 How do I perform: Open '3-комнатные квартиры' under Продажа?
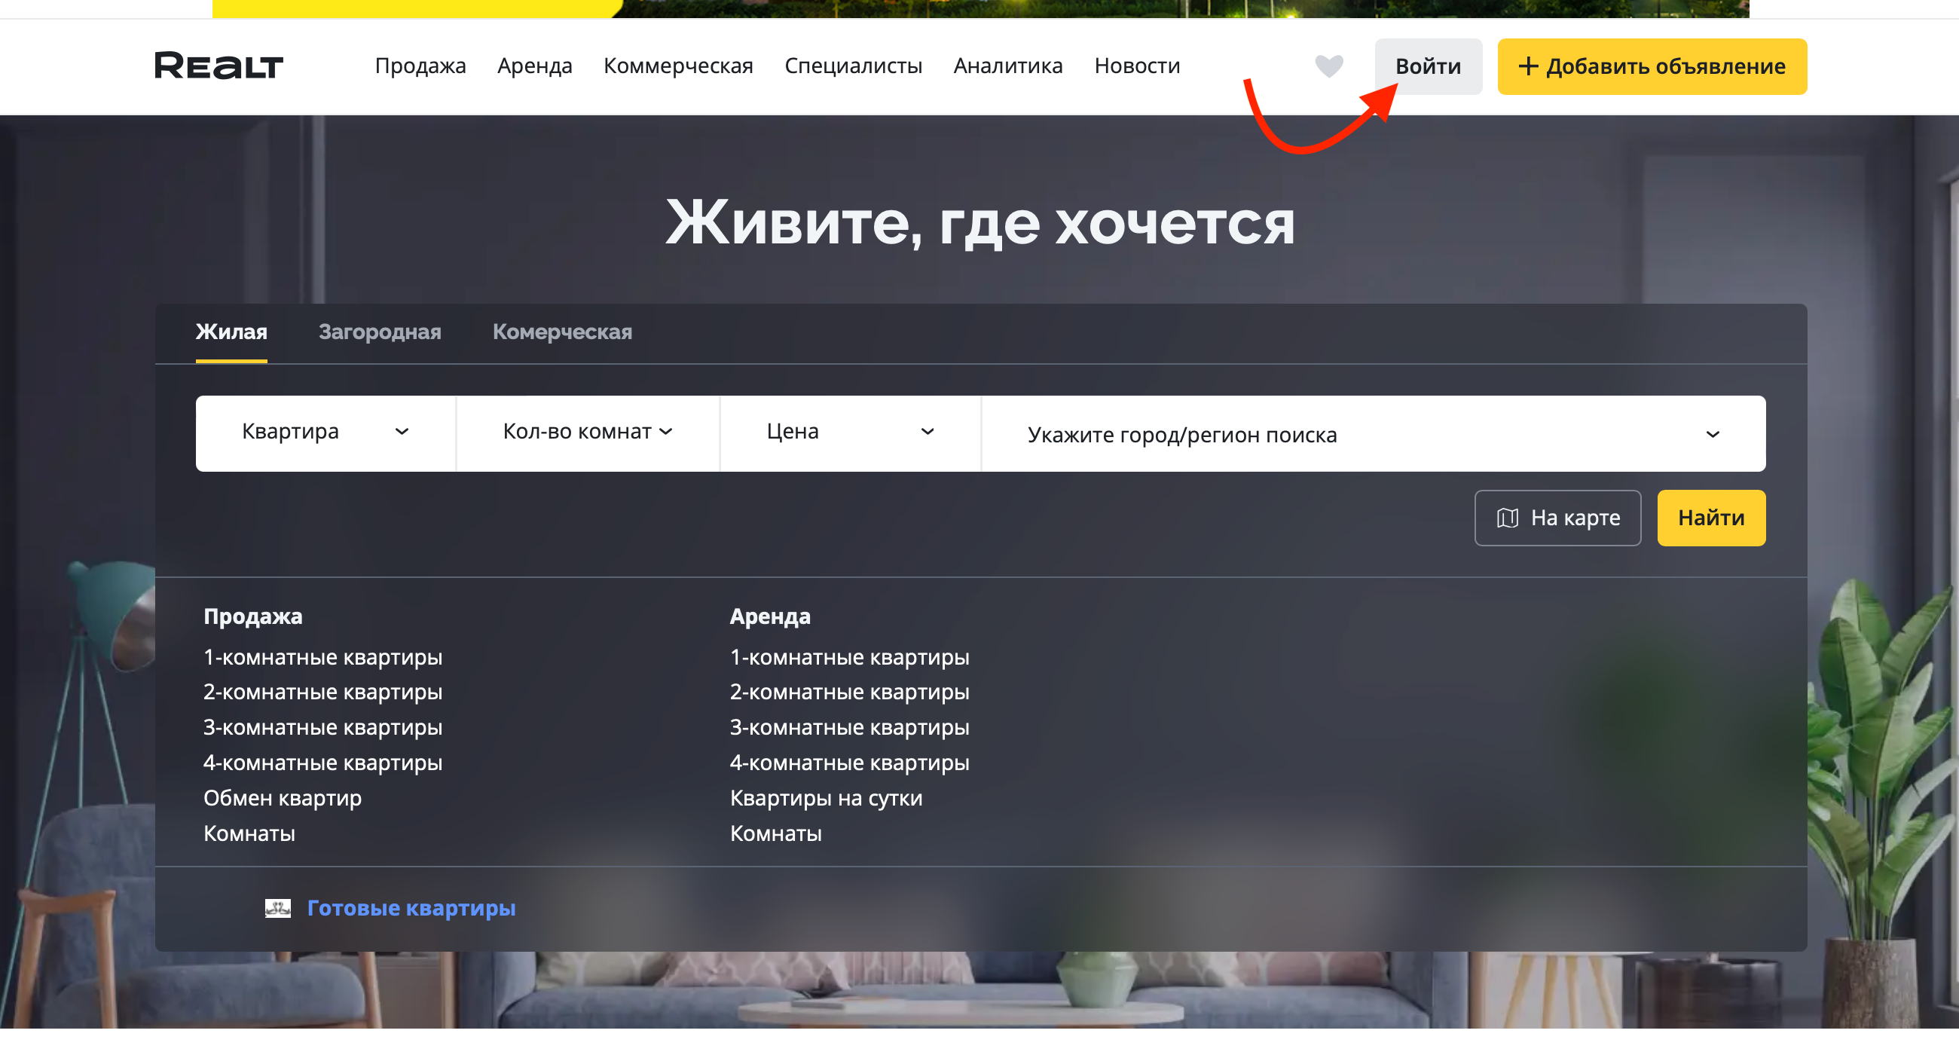[x=322, y=728]
